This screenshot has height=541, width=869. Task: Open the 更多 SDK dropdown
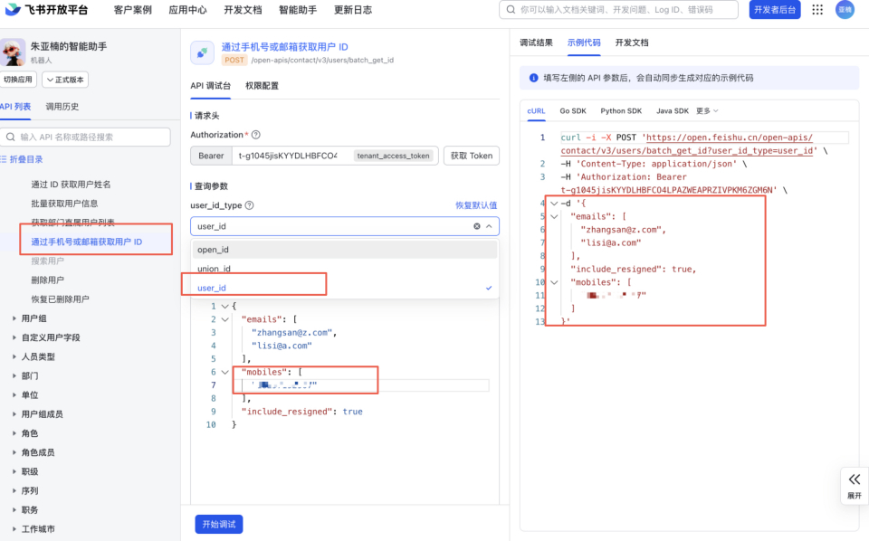point(707,110)
